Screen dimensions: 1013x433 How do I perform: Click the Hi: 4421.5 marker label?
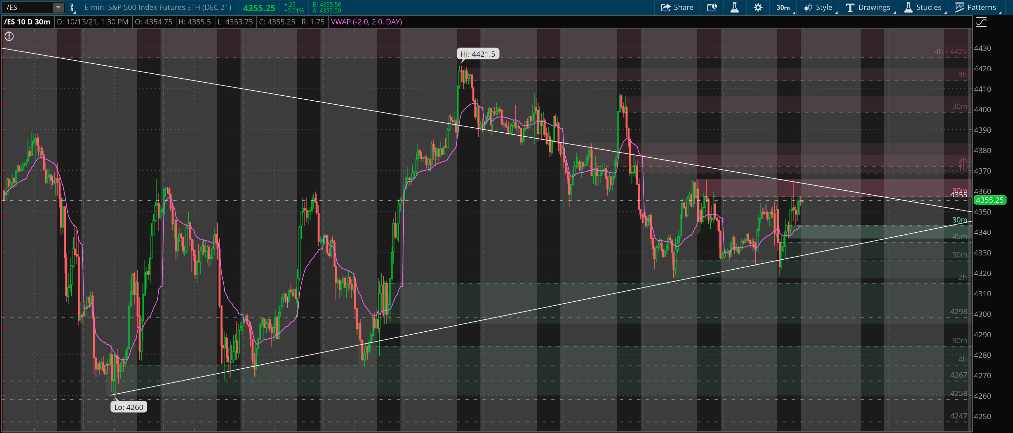coord(478,54)
